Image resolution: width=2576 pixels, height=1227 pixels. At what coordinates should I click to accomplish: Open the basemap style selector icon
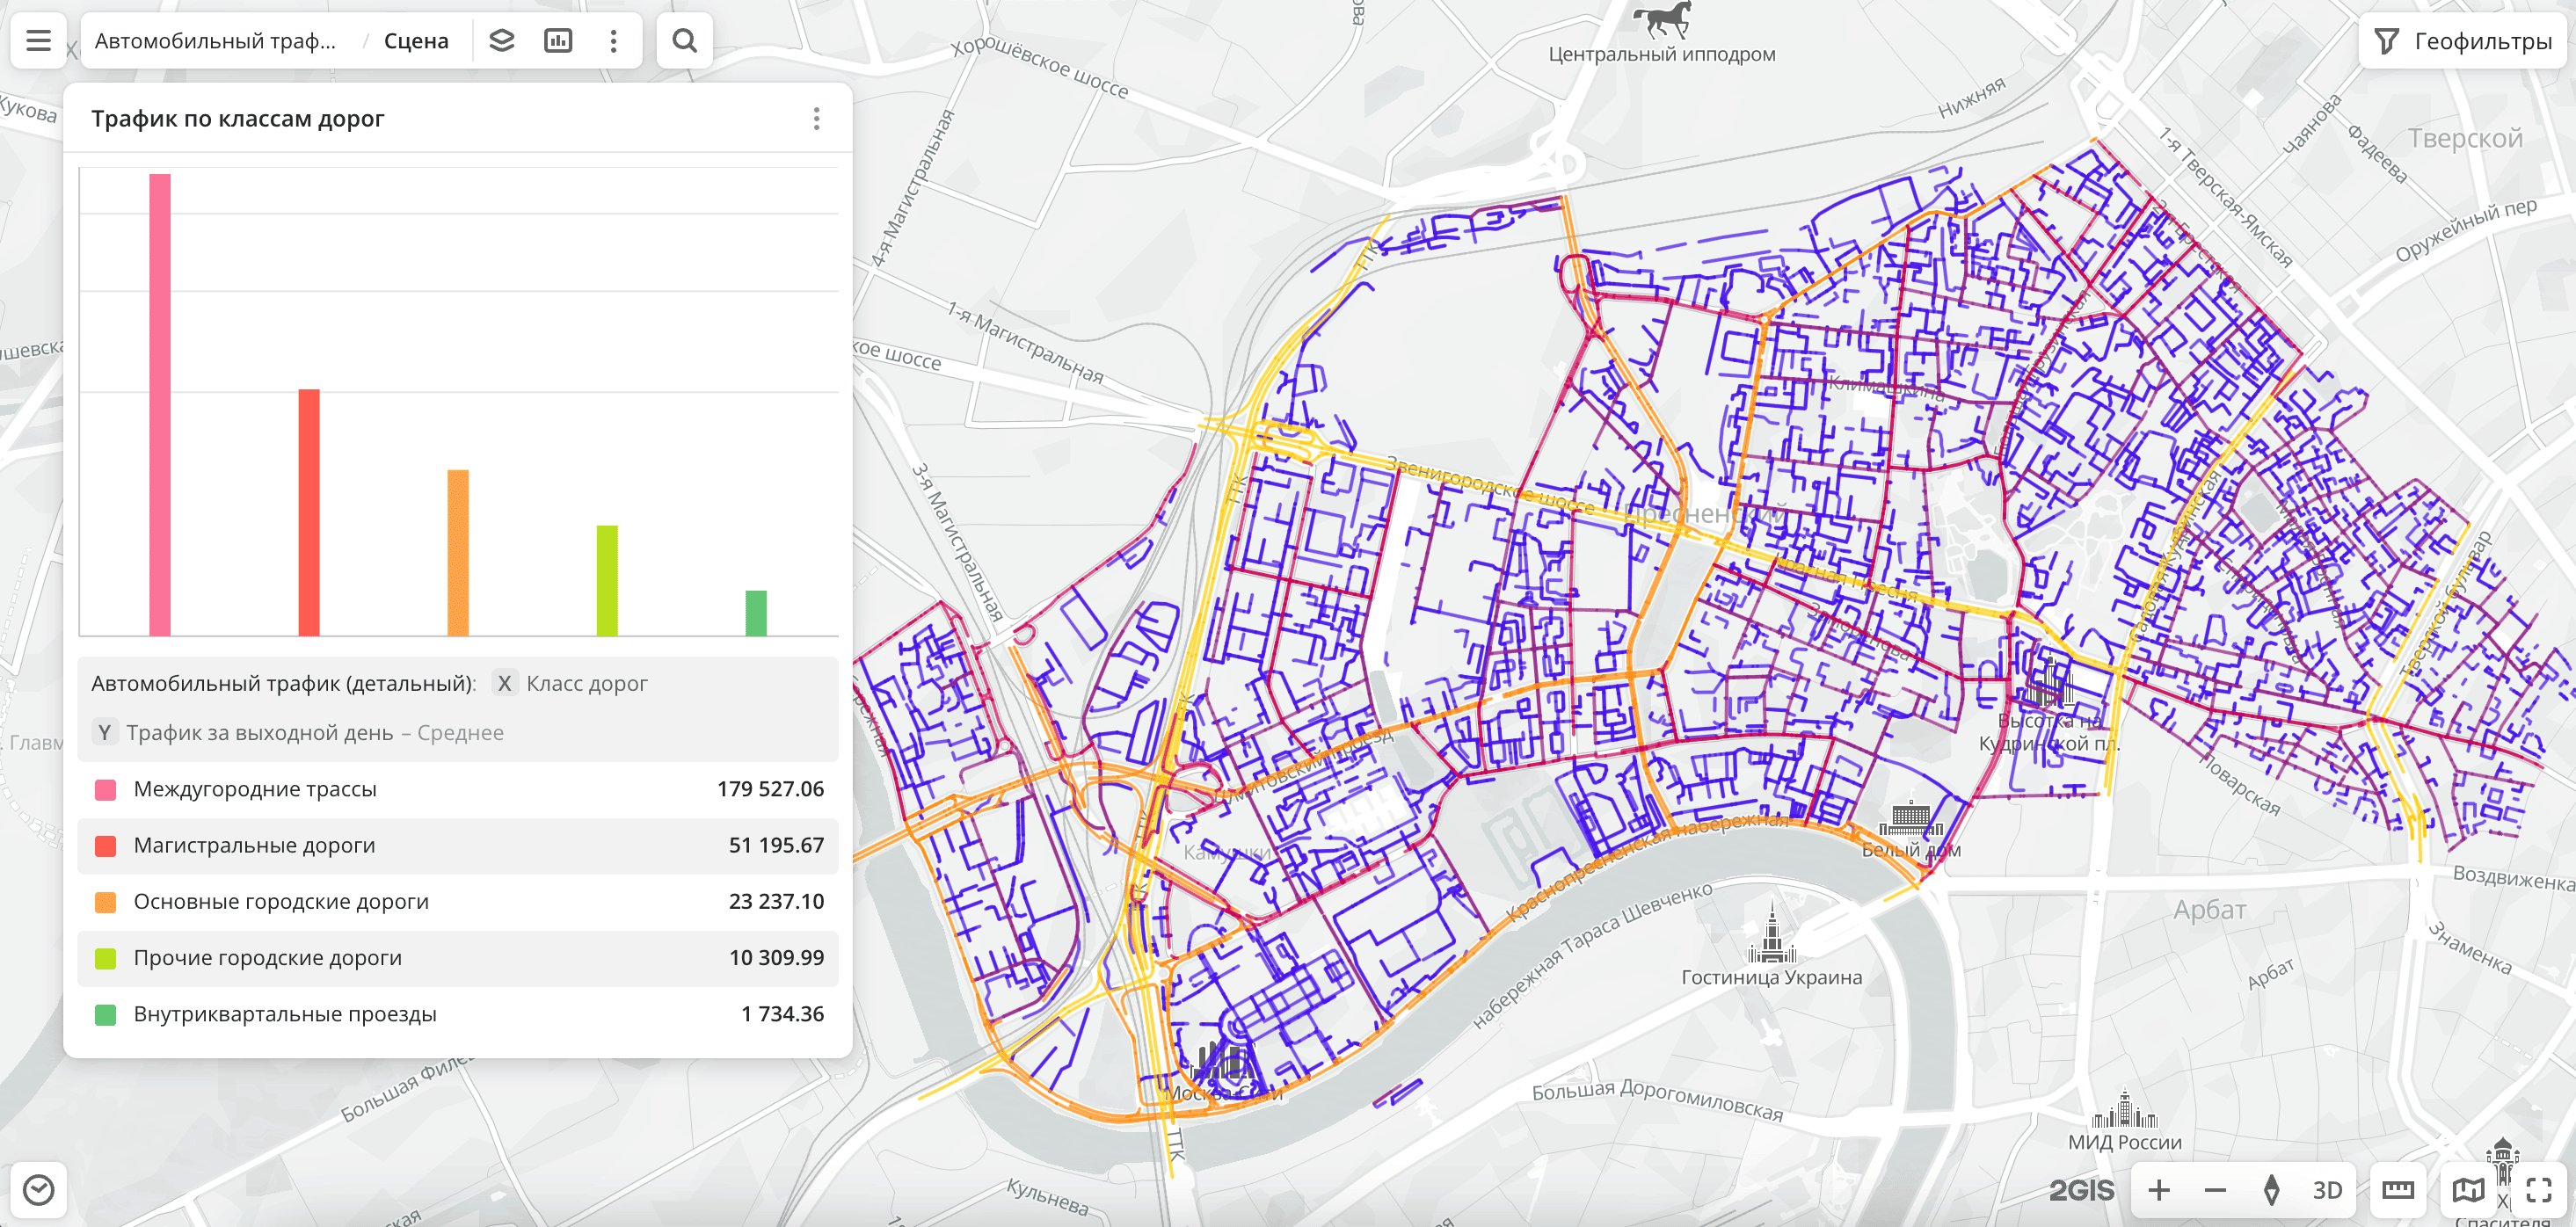2467,1189
